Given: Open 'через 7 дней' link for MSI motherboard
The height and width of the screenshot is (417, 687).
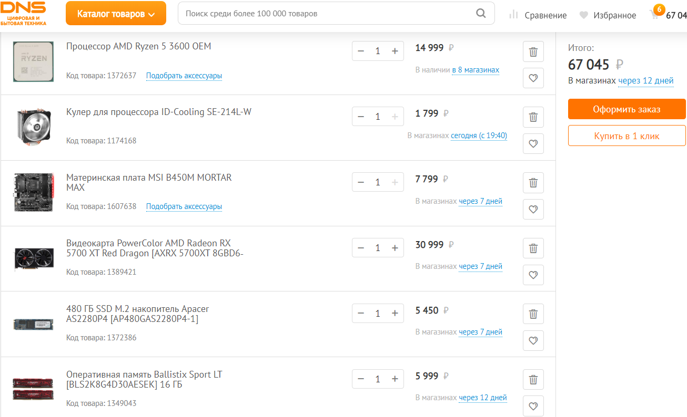Looking at the screenshot, I should (x=480, y=201).
